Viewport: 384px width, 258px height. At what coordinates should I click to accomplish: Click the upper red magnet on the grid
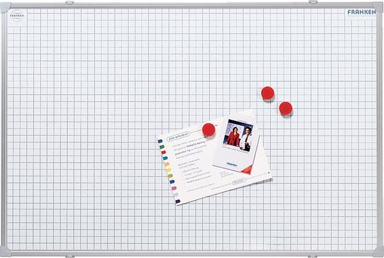(268, 93)
